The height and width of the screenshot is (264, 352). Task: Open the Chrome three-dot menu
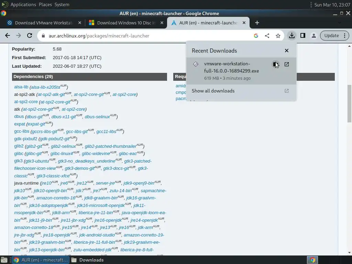pyautogui.click(x=344, y=35)
